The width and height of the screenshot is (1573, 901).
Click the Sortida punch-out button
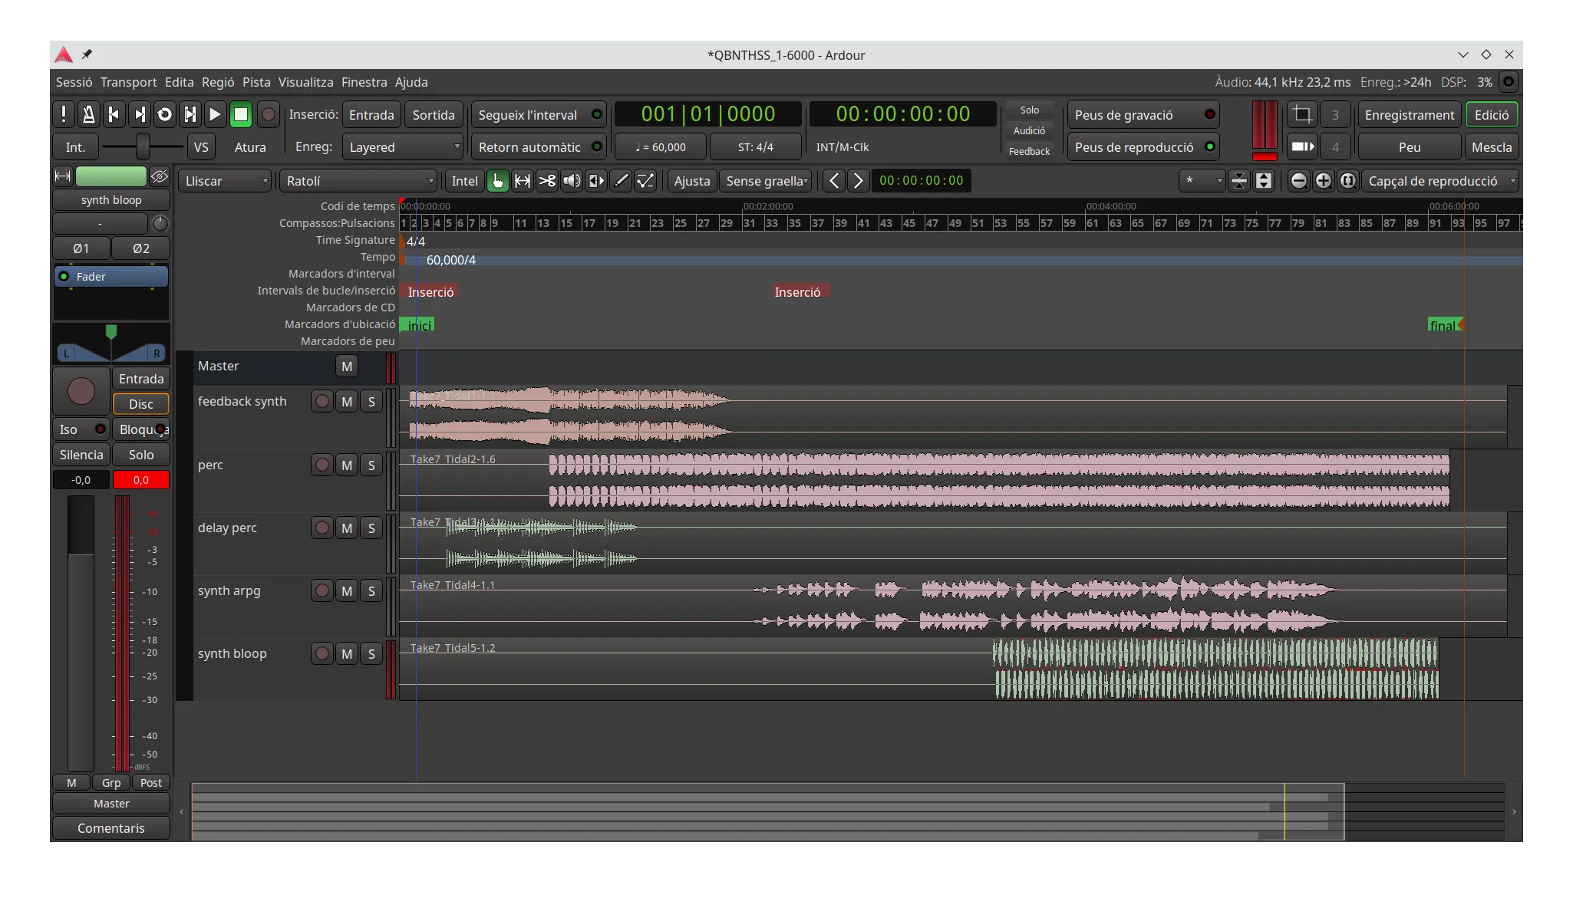(434, 115)
